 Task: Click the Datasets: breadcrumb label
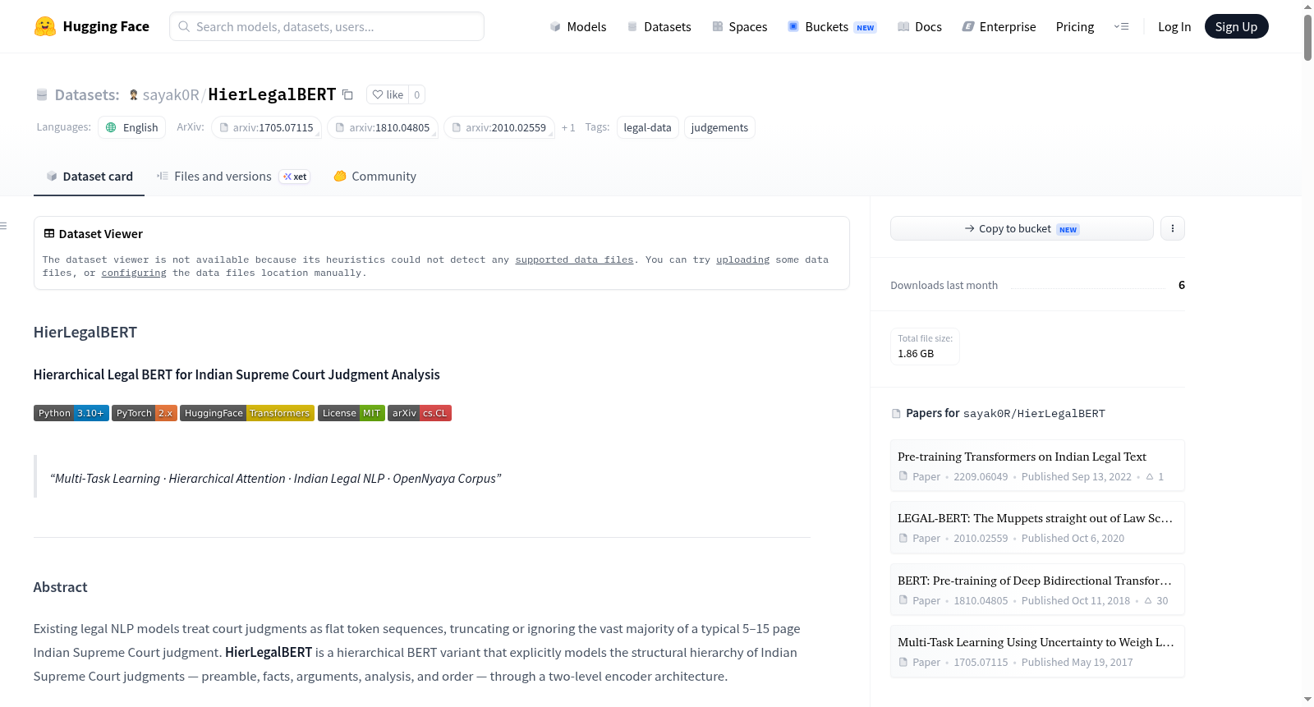87,94
